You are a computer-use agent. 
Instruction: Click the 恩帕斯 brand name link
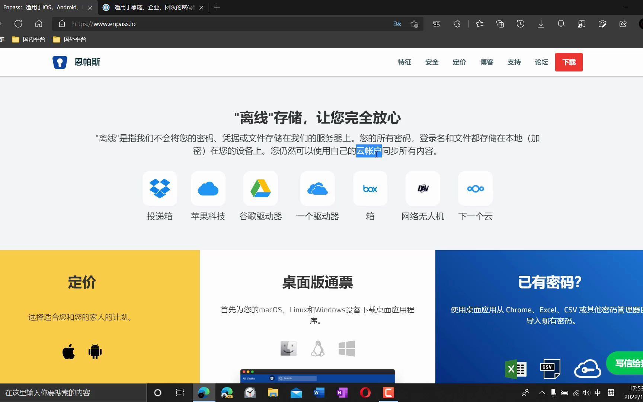87,62
